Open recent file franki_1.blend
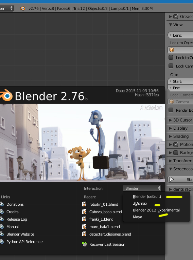Screen dimensions: 193x260 101,219
